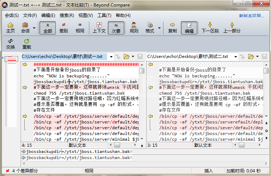Click the 复制 copy arrow icon
The height and width of the screenshot is (176, 271).
click(172, 28)
